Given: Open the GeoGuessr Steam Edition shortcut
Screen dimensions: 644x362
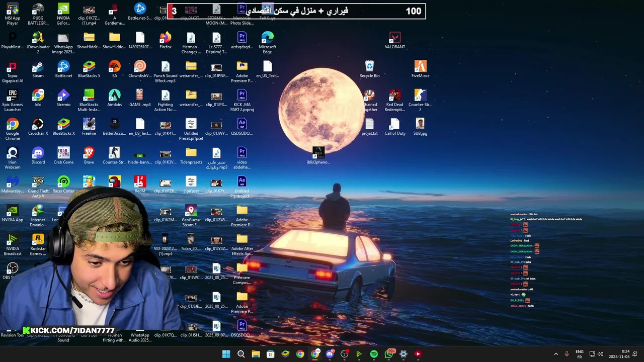Looking at the screenshot, I should click(191, 216).
